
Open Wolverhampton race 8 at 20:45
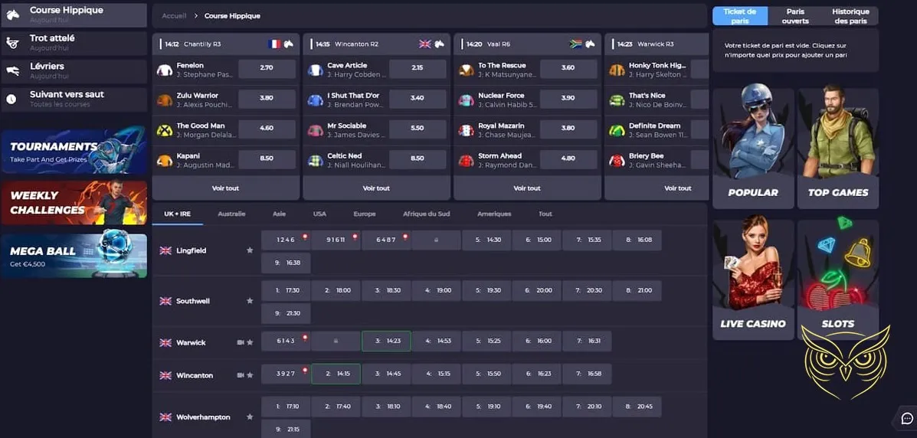[637, 407]
